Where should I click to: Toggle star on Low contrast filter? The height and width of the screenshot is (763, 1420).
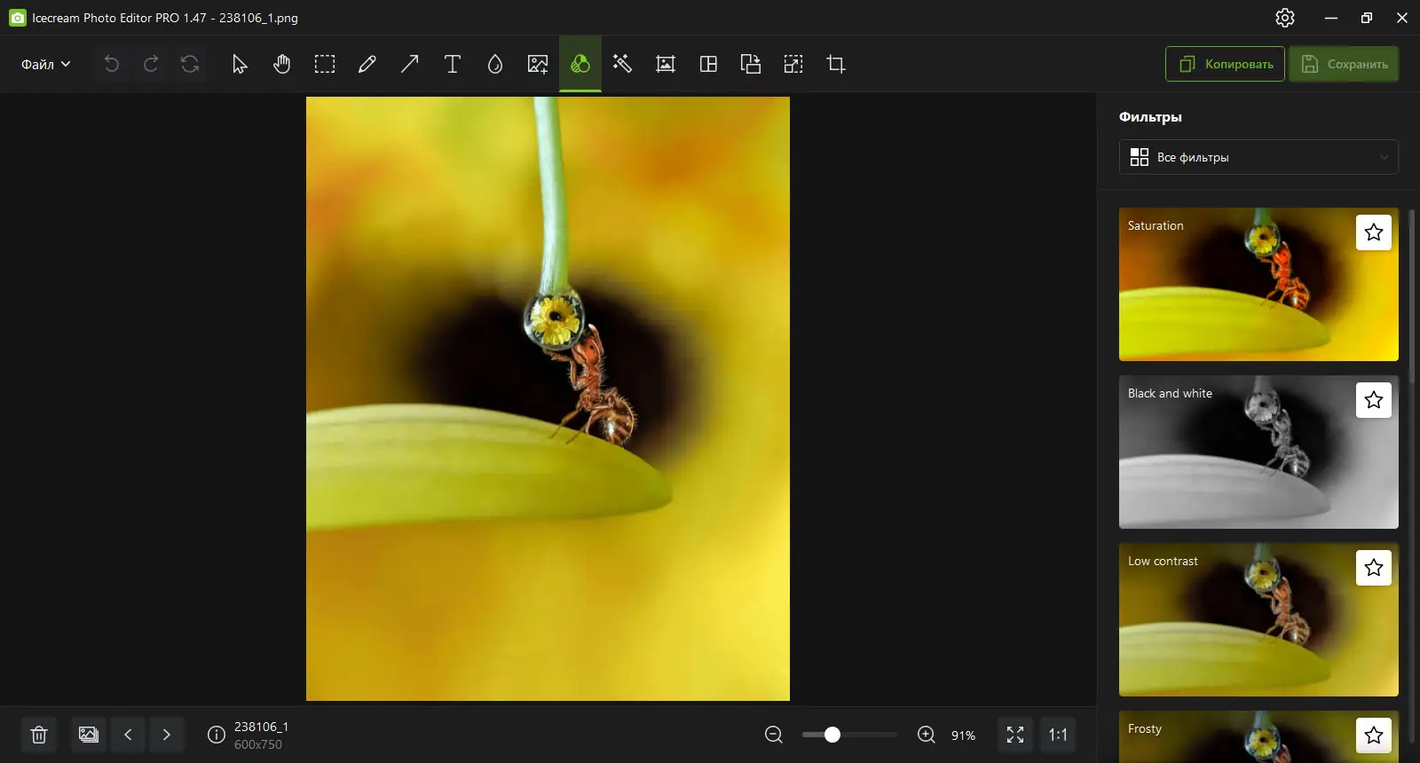(x=1373, y=568)
